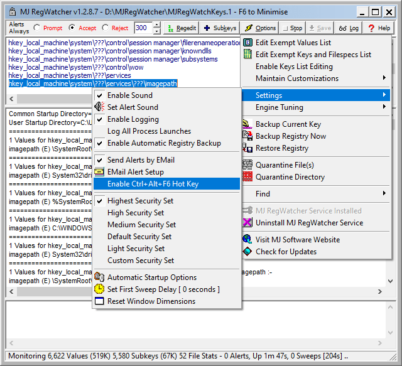The image size is (402, 366).
Task: Click the EMail Alert Setup envelope icon
Action: click(x=99, y=172)
